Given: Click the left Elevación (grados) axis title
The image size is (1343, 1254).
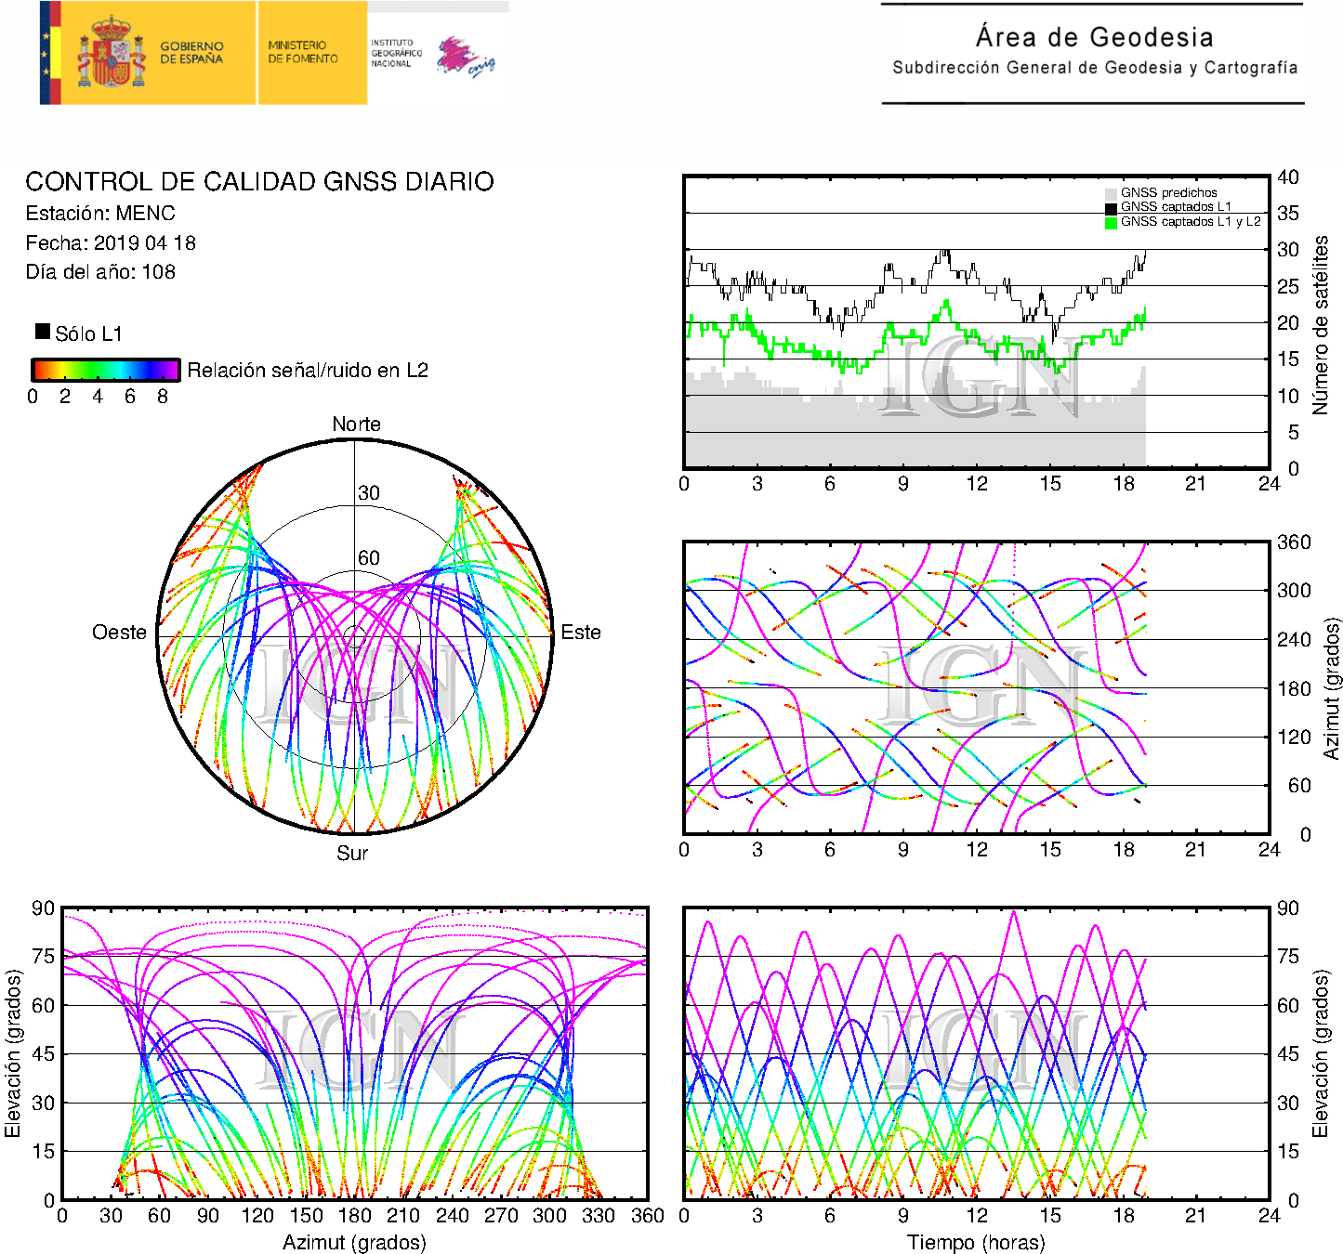Looking at the screenshot, I should [x=13, y=1053].
